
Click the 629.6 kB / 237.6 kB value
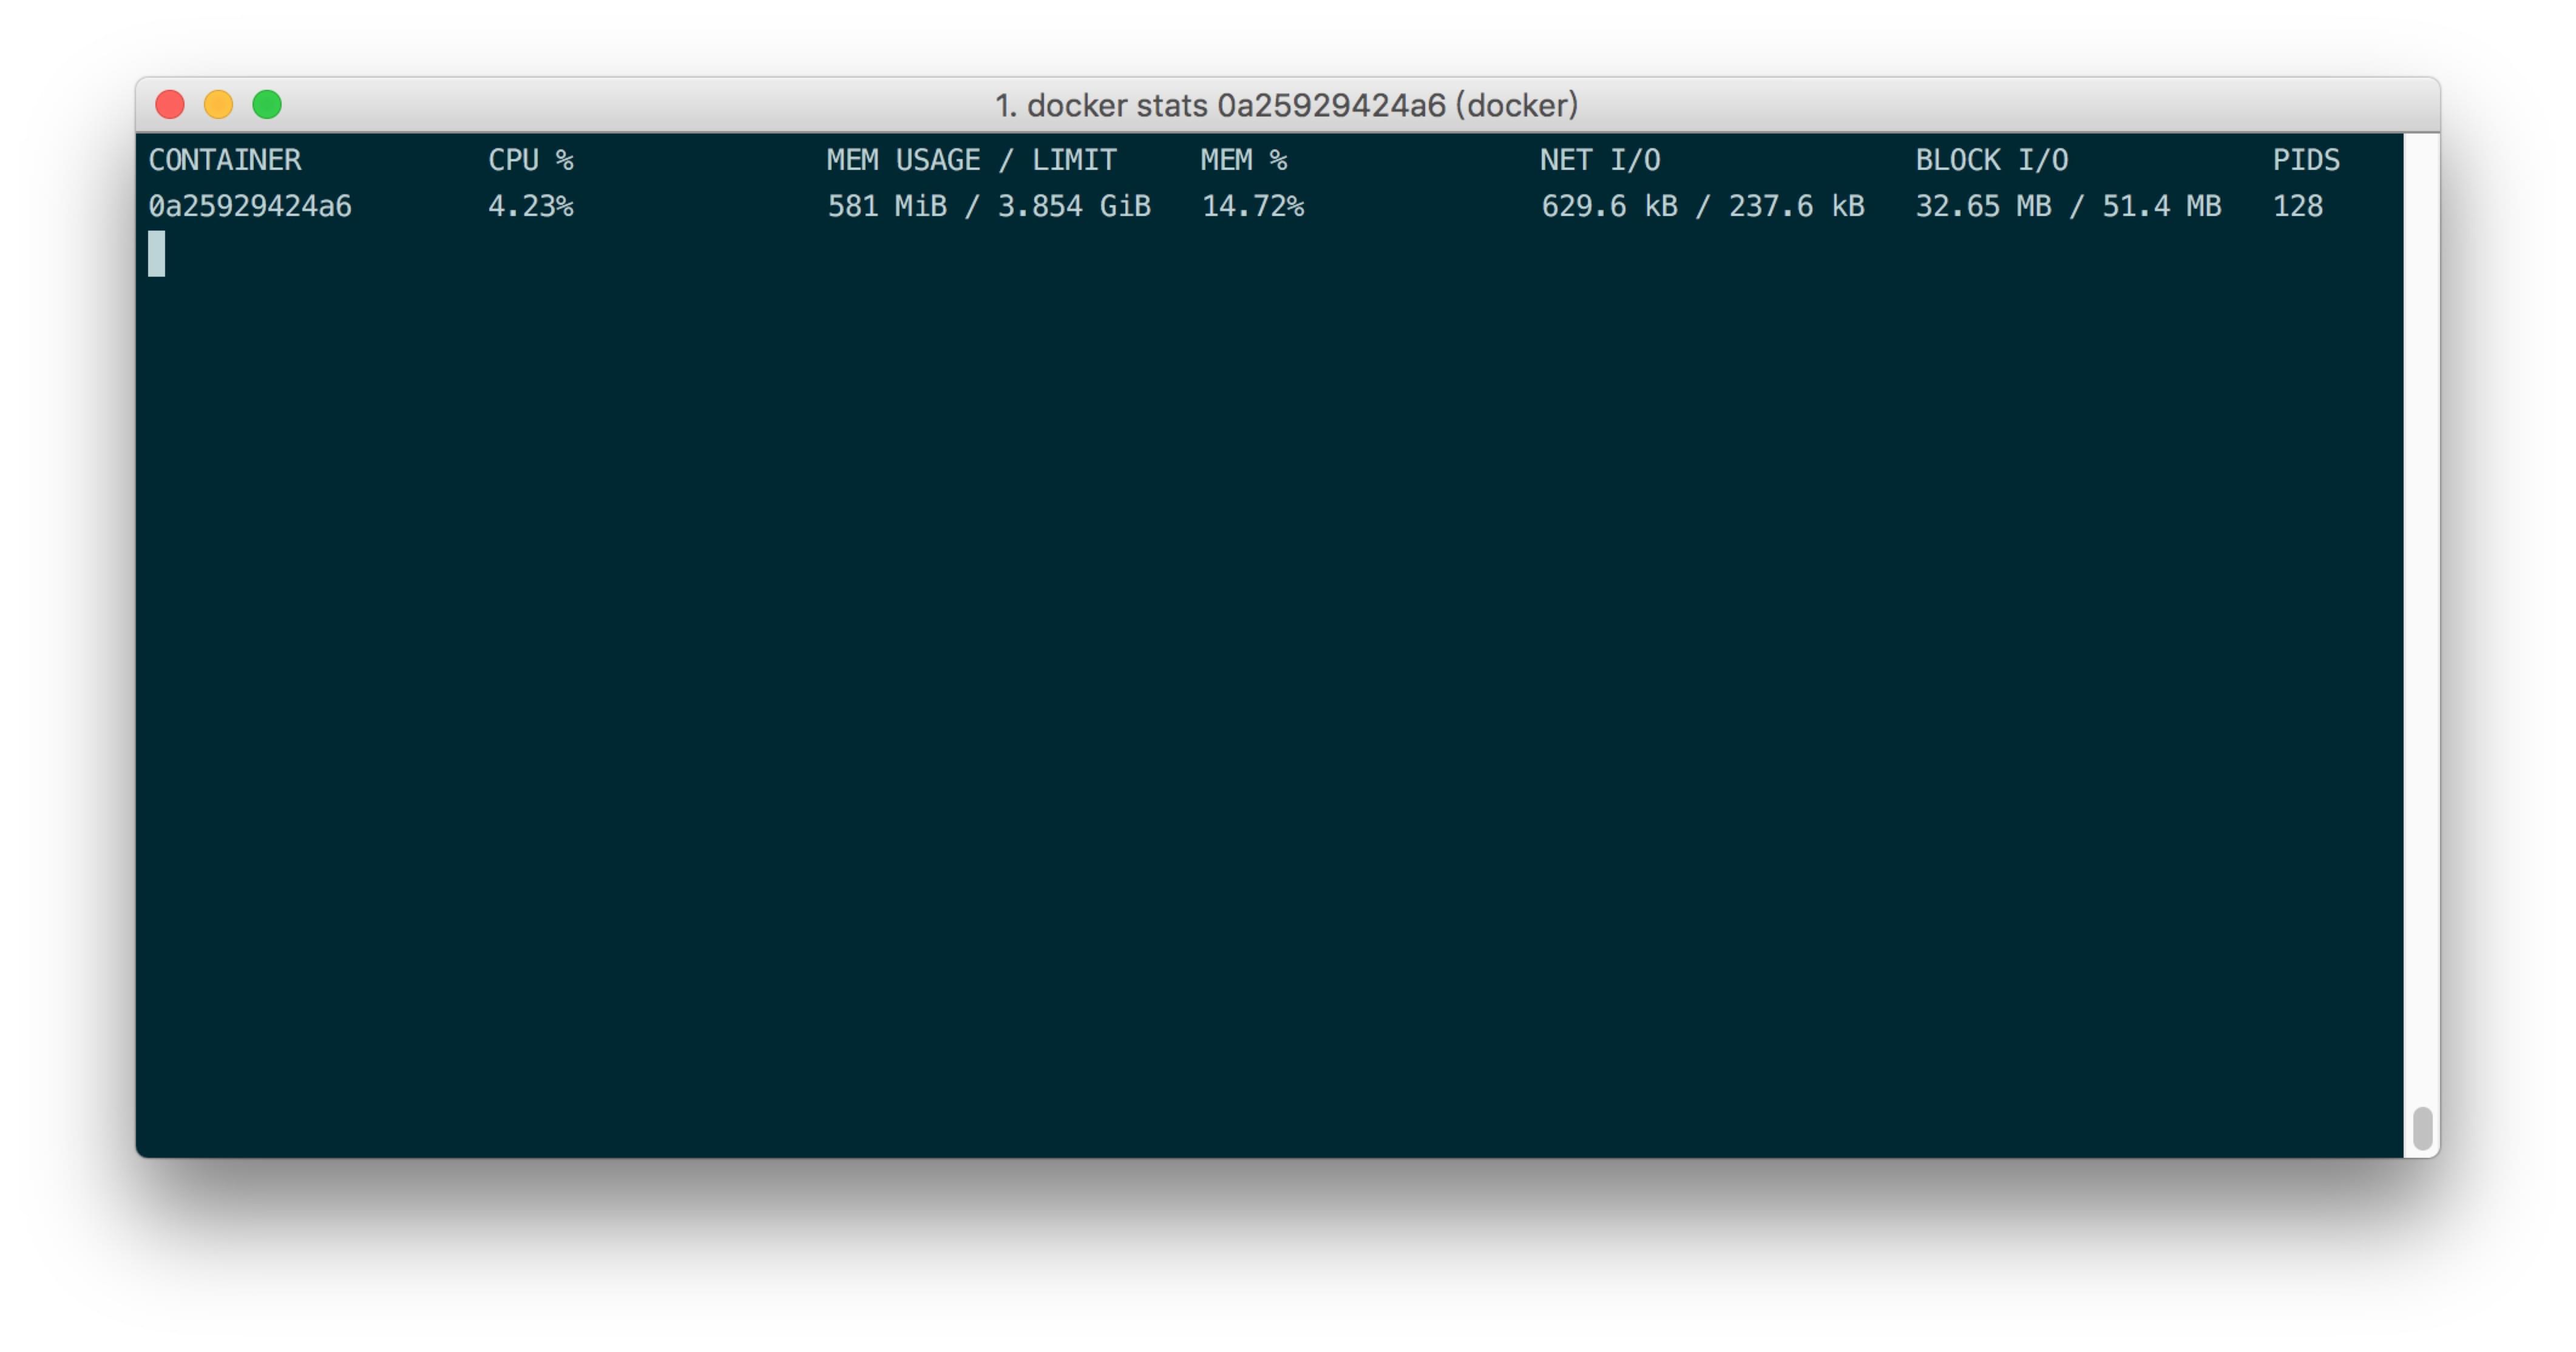click(x=1702, y=206)
